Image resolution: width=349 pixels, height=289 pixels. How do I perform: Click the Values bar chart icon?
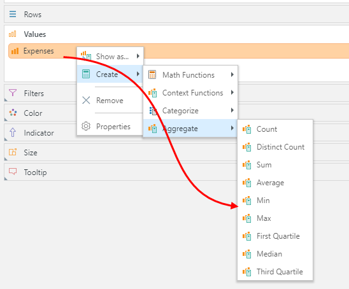pyautogui.click(x=13, y=34)
